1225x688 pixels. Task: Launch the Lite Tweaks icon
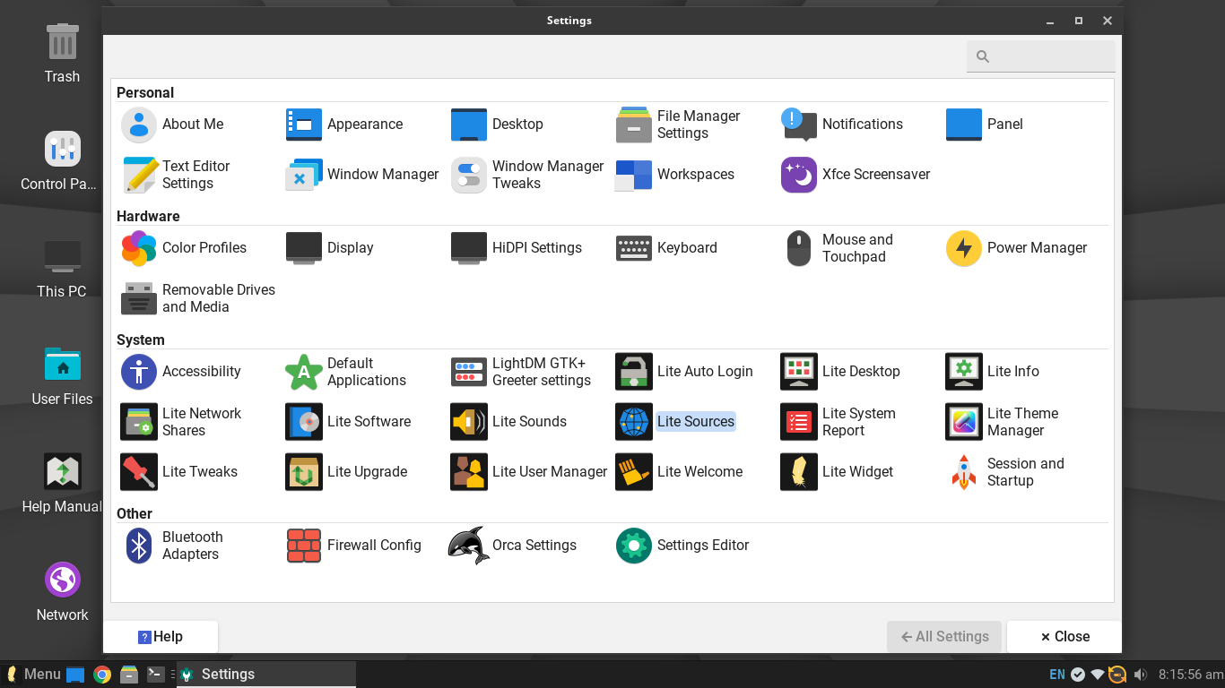tap(139, 472)
